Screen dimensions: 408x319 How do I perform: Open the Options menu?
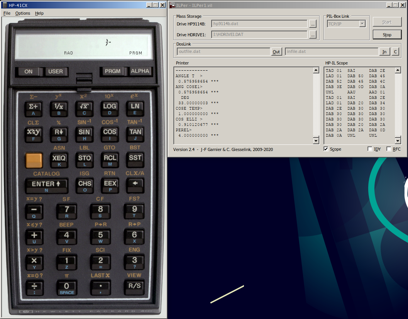[22, 13]
